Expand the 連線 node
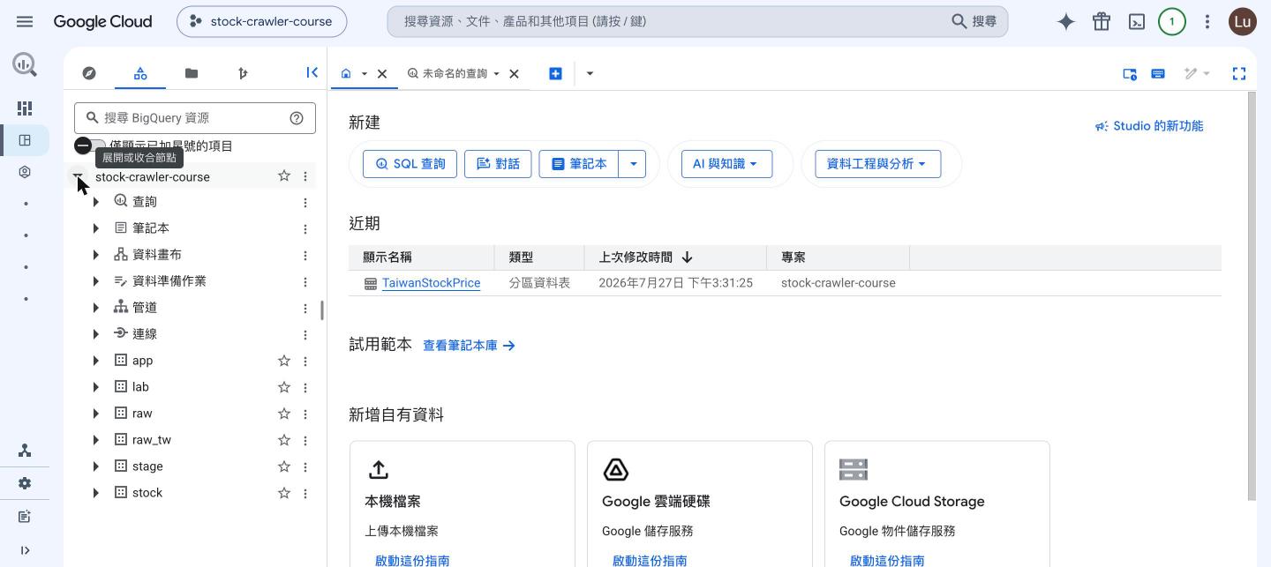This screenshot has width=1271, height=567. pos(95,334)
